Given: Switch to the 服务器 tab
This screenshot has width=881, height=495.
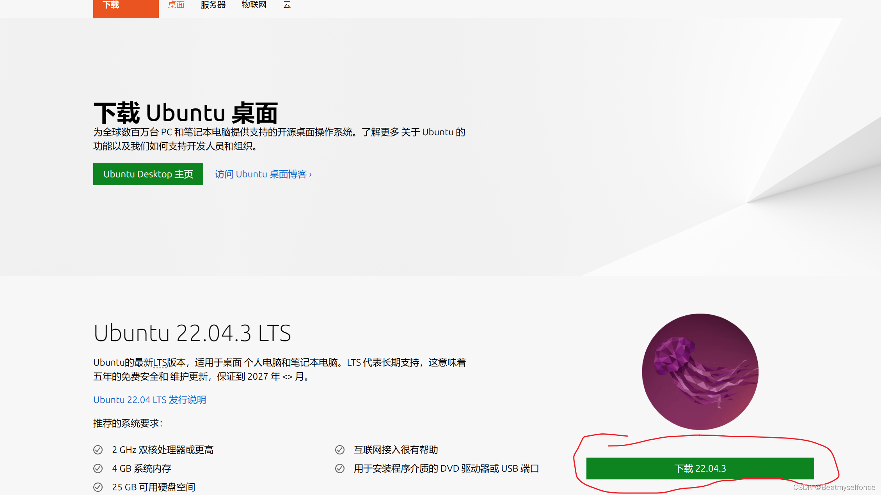Looking at the screenshot, I should pyautogui.click(x=213, y=5).
